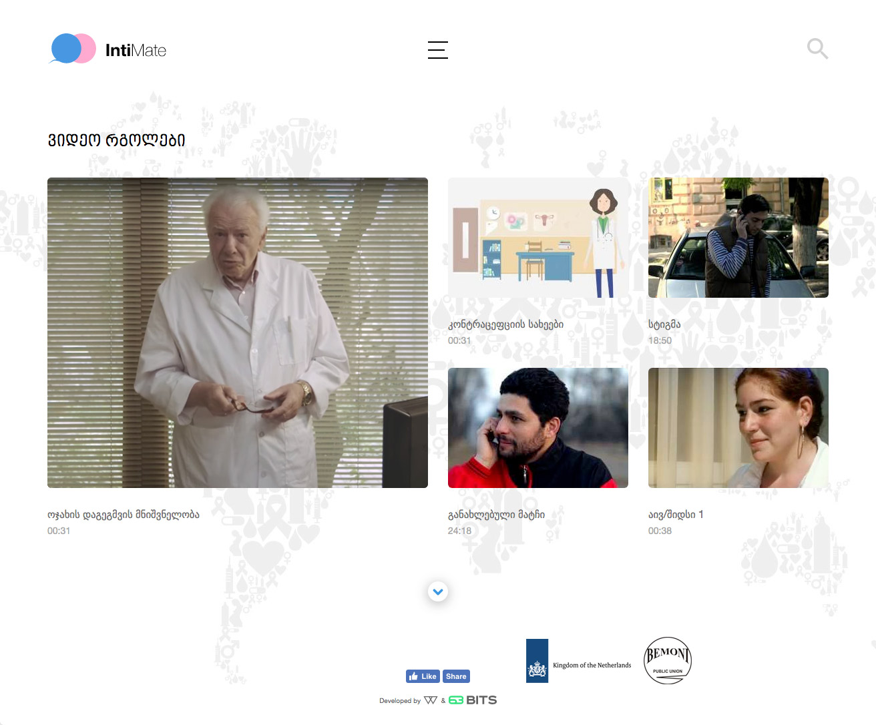Play the man in red jacket video

[x=537, y=428]
